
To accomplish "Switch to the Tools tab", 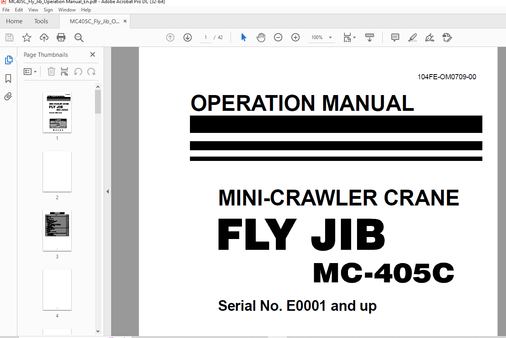I will [41, 21].
